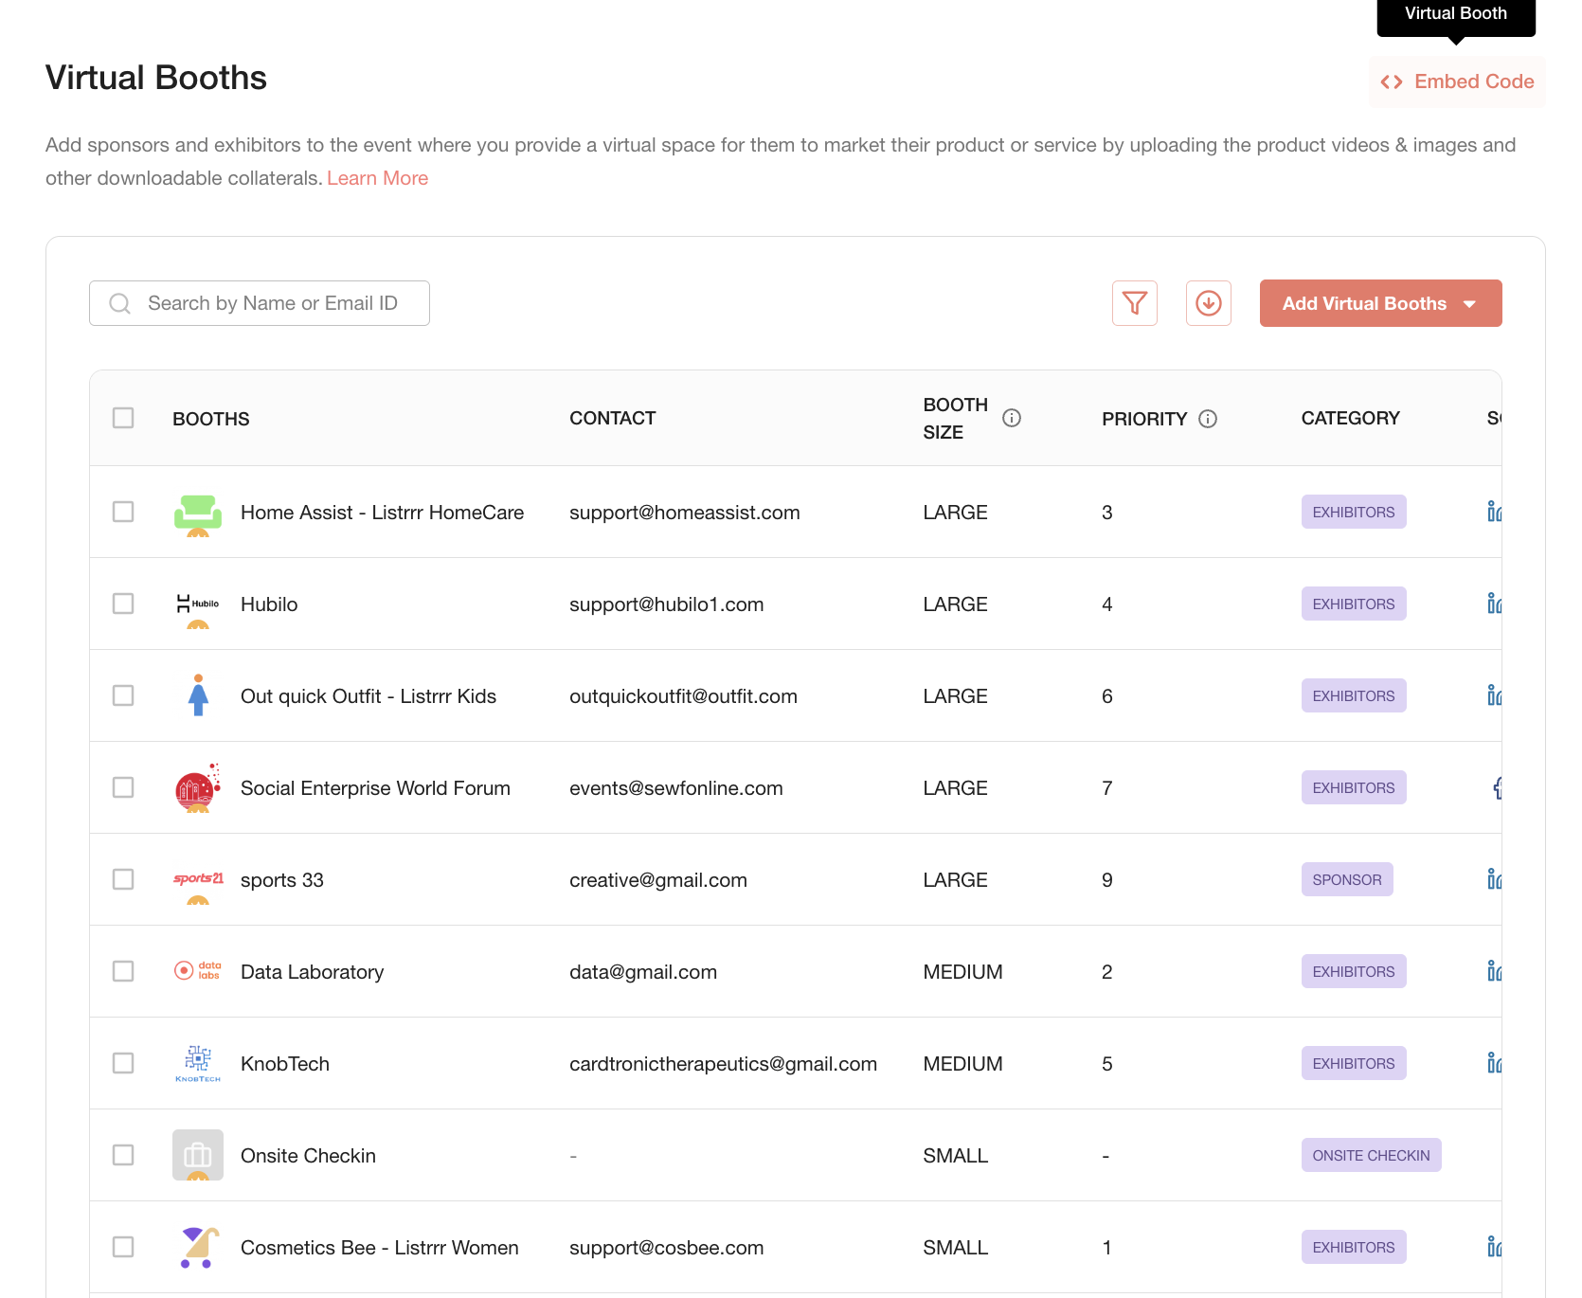
Task: Open Home Assist - Listrrr HomeCare booth name
Action: [x=383, y=513]
